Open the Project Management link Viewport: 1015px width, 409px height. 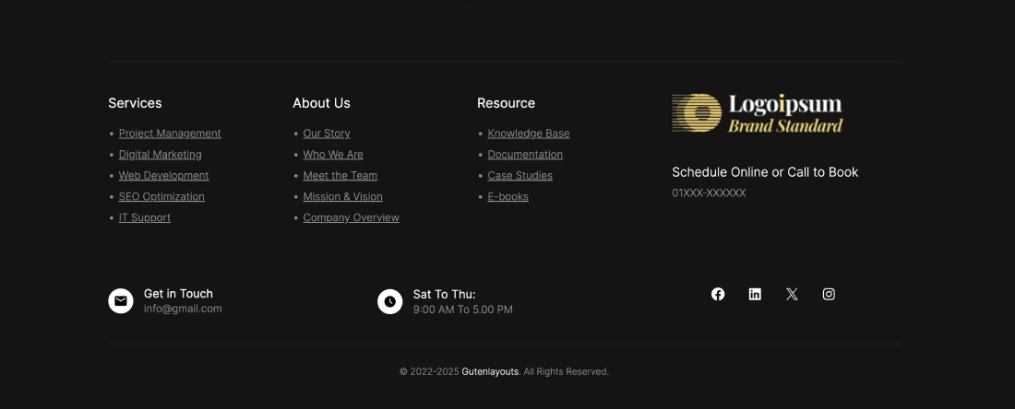pos(170,134)
